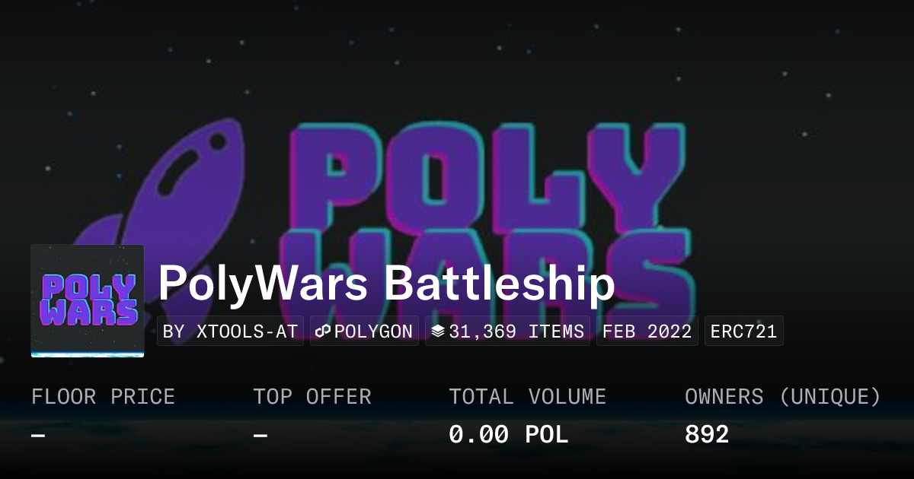The image size is (914, 479).
Task: Click the TOP OFFER label
Action: [x=312, y=397]
